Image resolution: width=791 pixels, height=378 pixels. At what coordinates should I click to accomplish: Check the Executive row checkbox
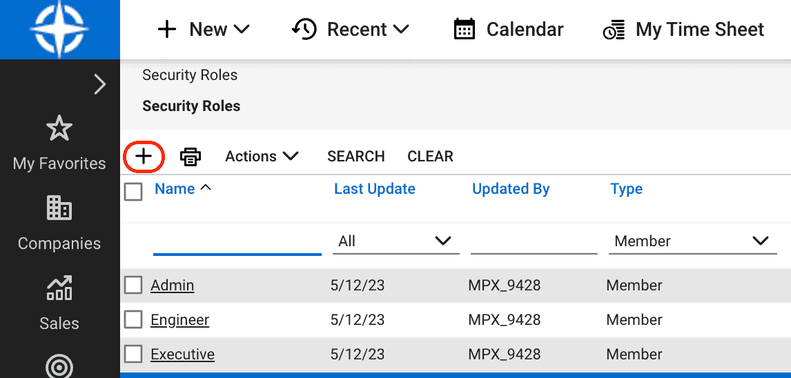[133, 355]
